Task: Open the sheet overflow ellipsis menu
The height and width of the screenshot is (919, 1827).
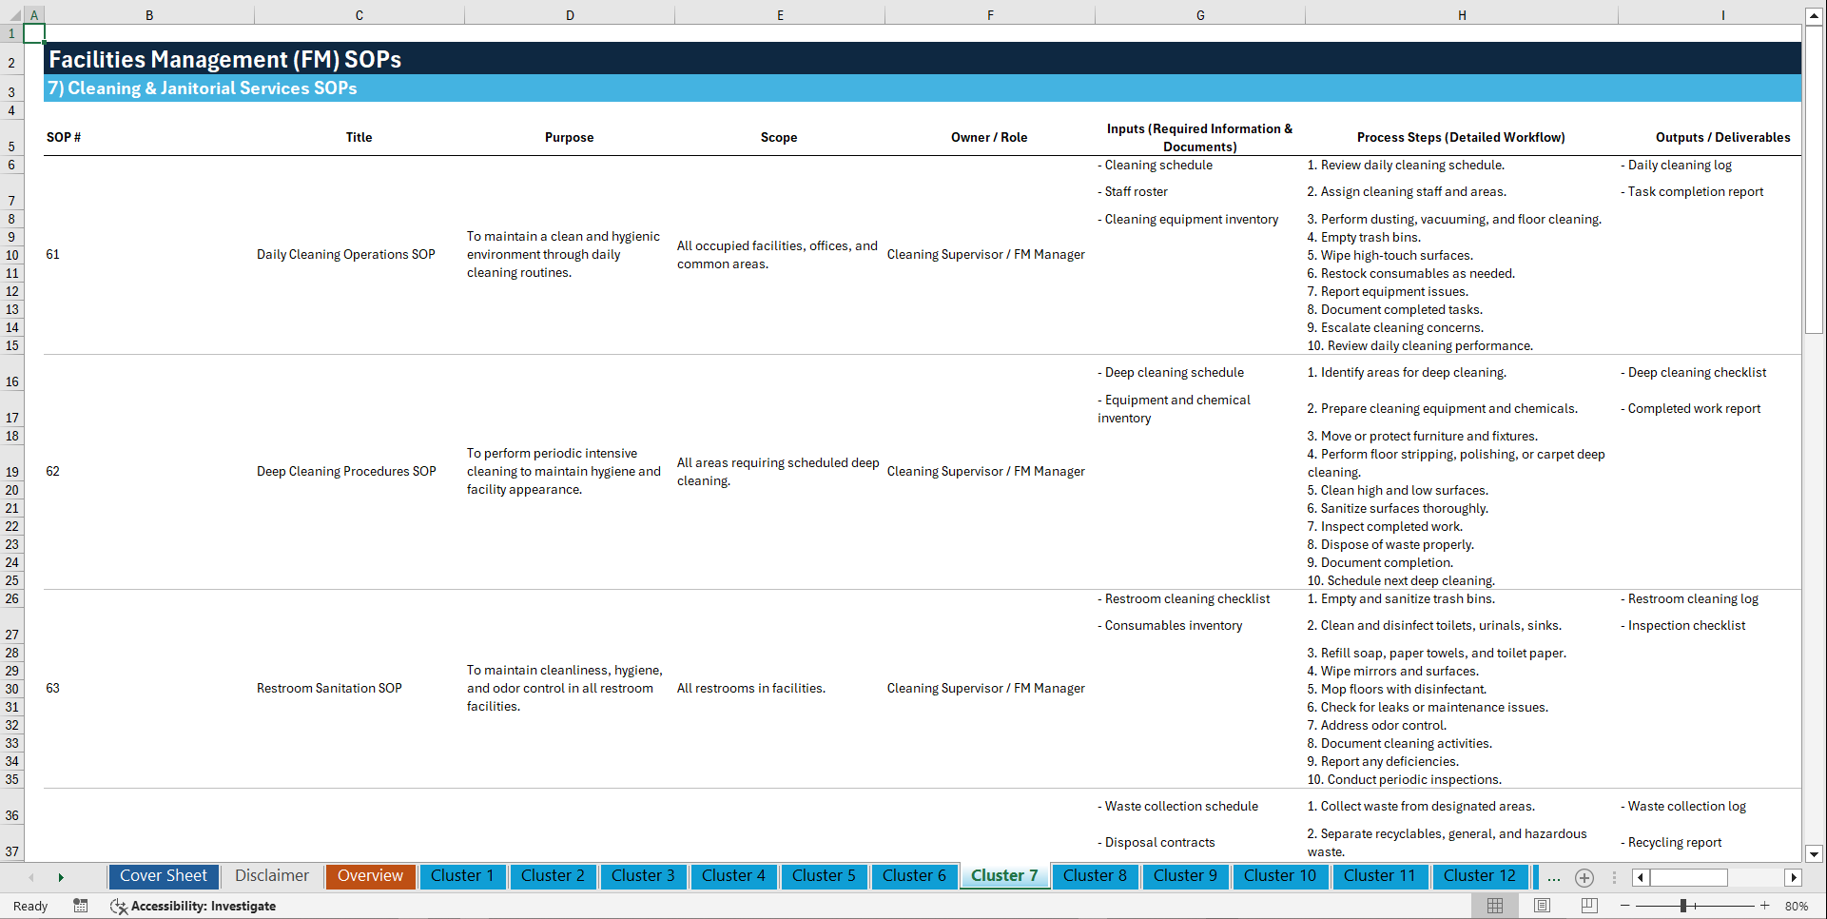Action: tap(1554, 878)
